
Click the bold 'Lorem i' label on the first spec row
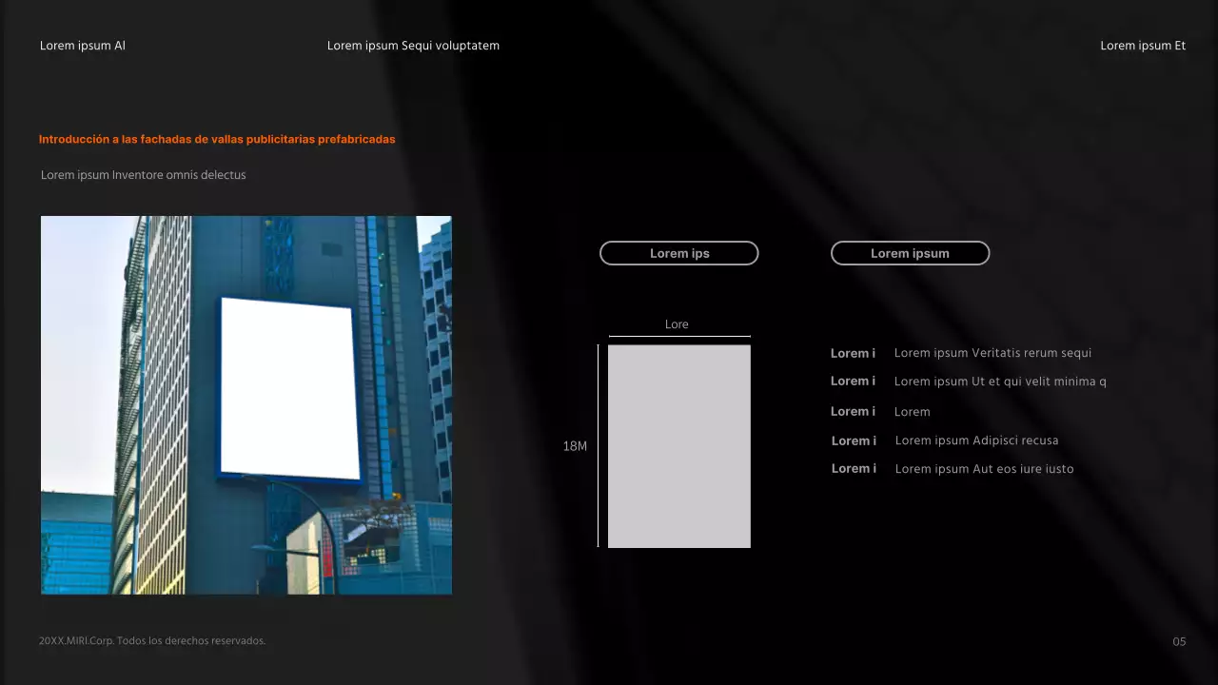[x=853, y=353]
